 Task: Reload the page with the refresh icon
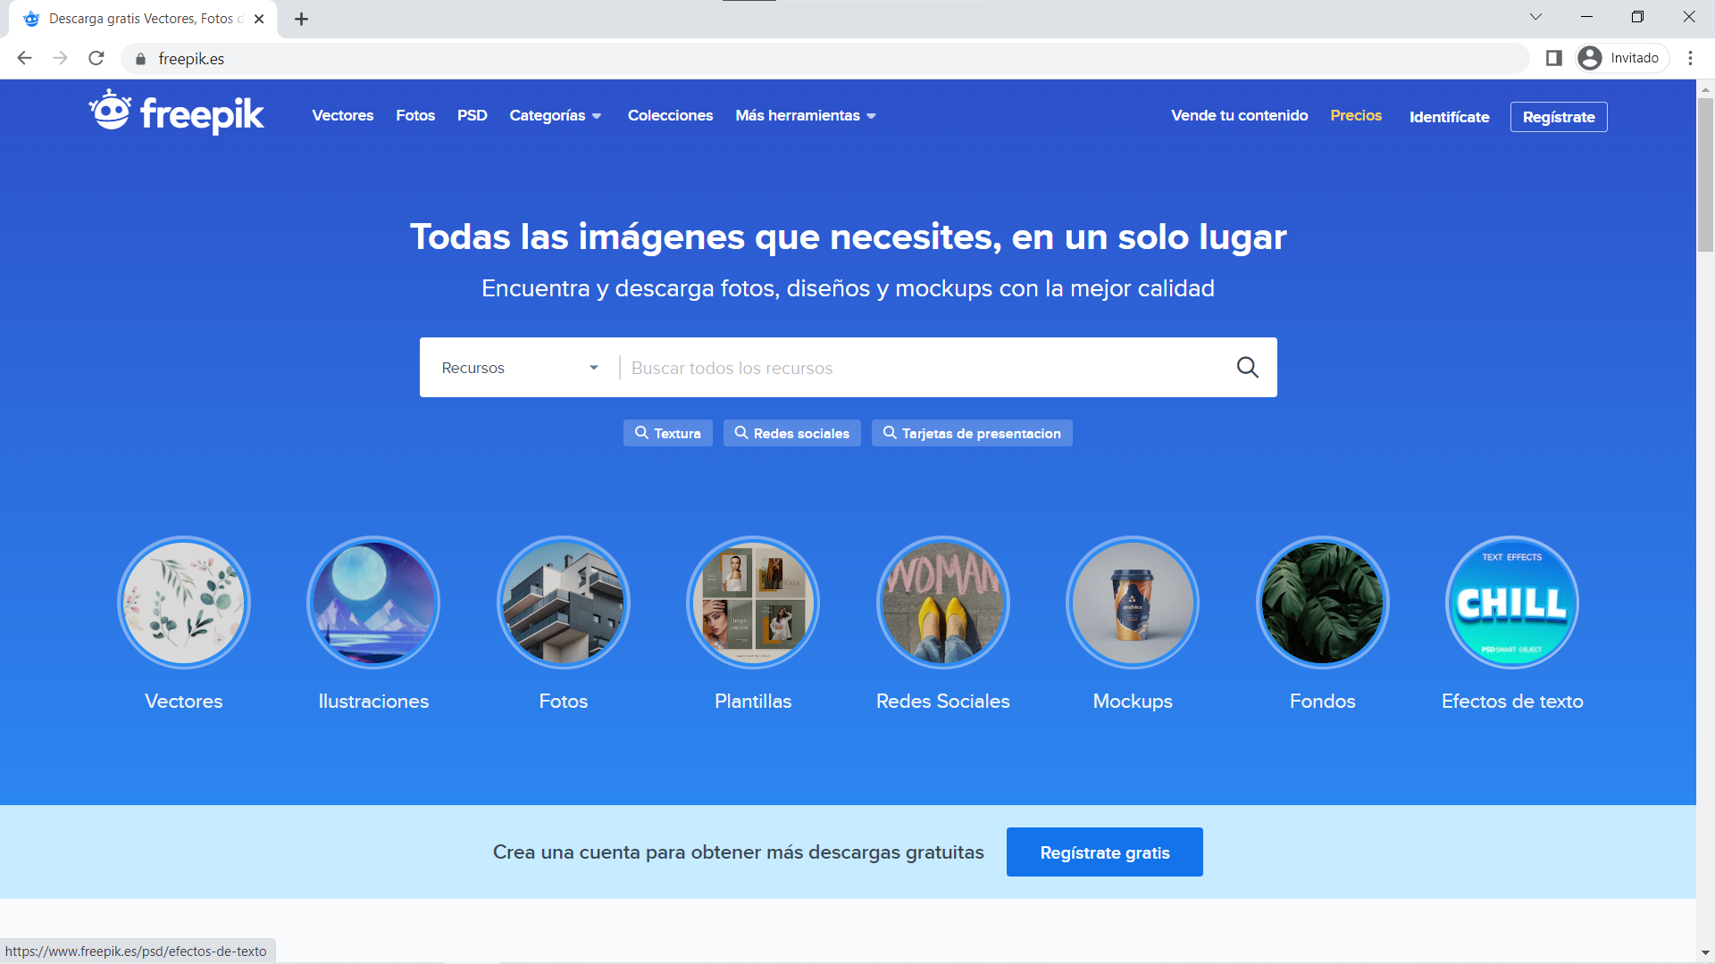pos(96,58)
